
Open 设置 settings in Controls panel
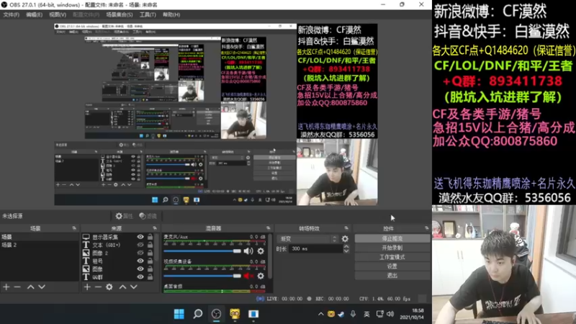tap(392, 266)
